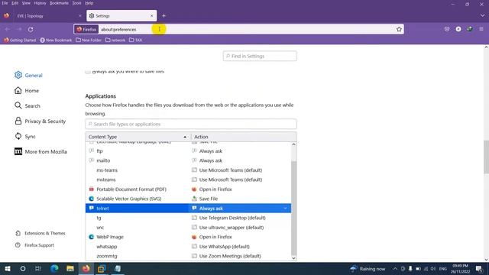Click the Save File action for SVG
The image size is (489, 275).
coord(209,199)
